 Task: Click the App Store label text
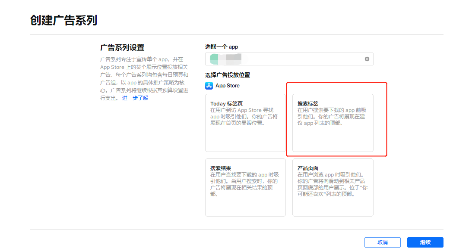pyautogui.click(x=228, y=86)
